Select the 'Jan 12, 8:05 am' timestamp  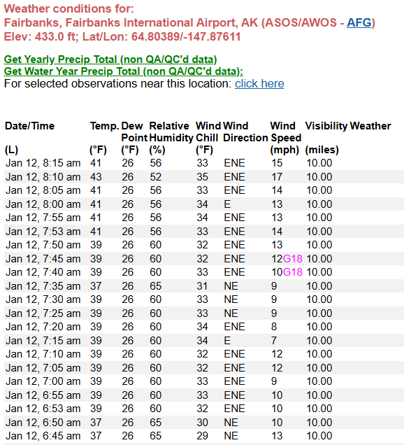click(x=43, y=190)
